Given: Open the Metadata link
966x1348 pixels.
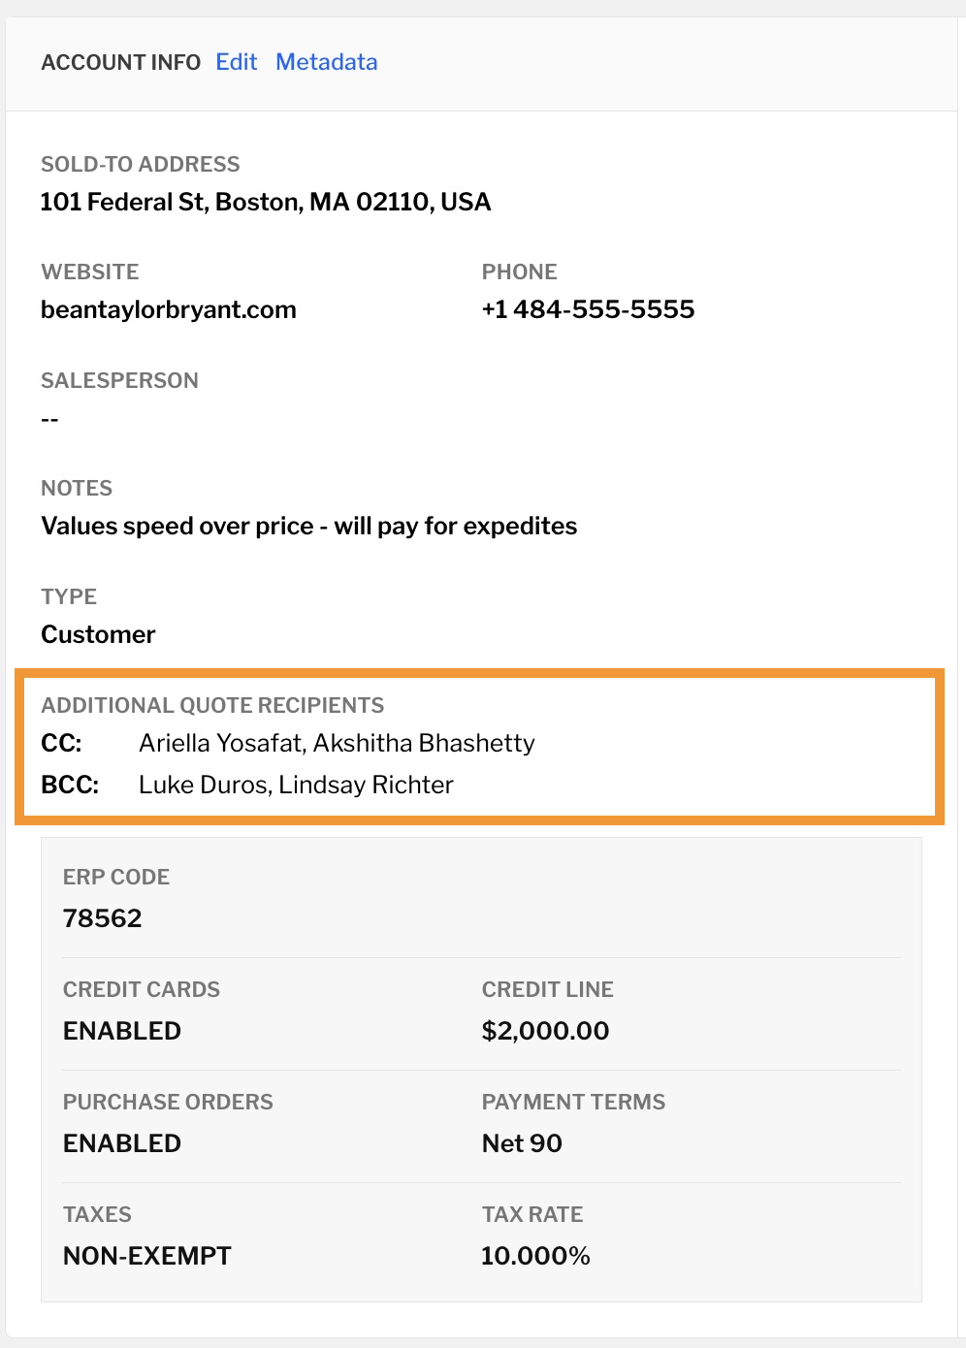Looking at the screenshot, I should [327, 62].
